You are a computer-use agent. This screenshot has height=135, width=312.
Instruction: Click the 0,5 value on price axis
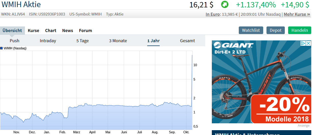[196, 126]
